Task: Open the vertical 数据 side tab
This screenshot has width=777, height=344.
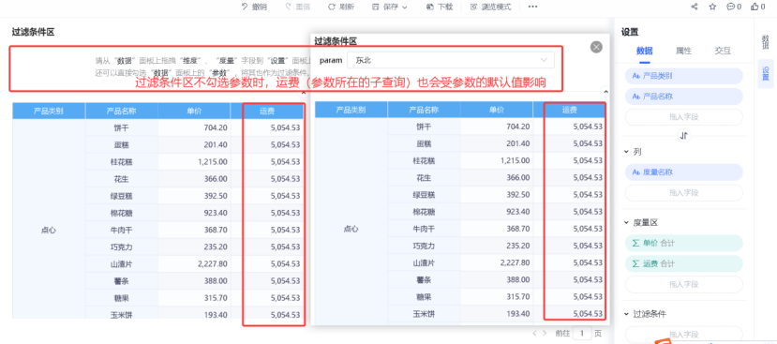Action: [x=766, y=41]
